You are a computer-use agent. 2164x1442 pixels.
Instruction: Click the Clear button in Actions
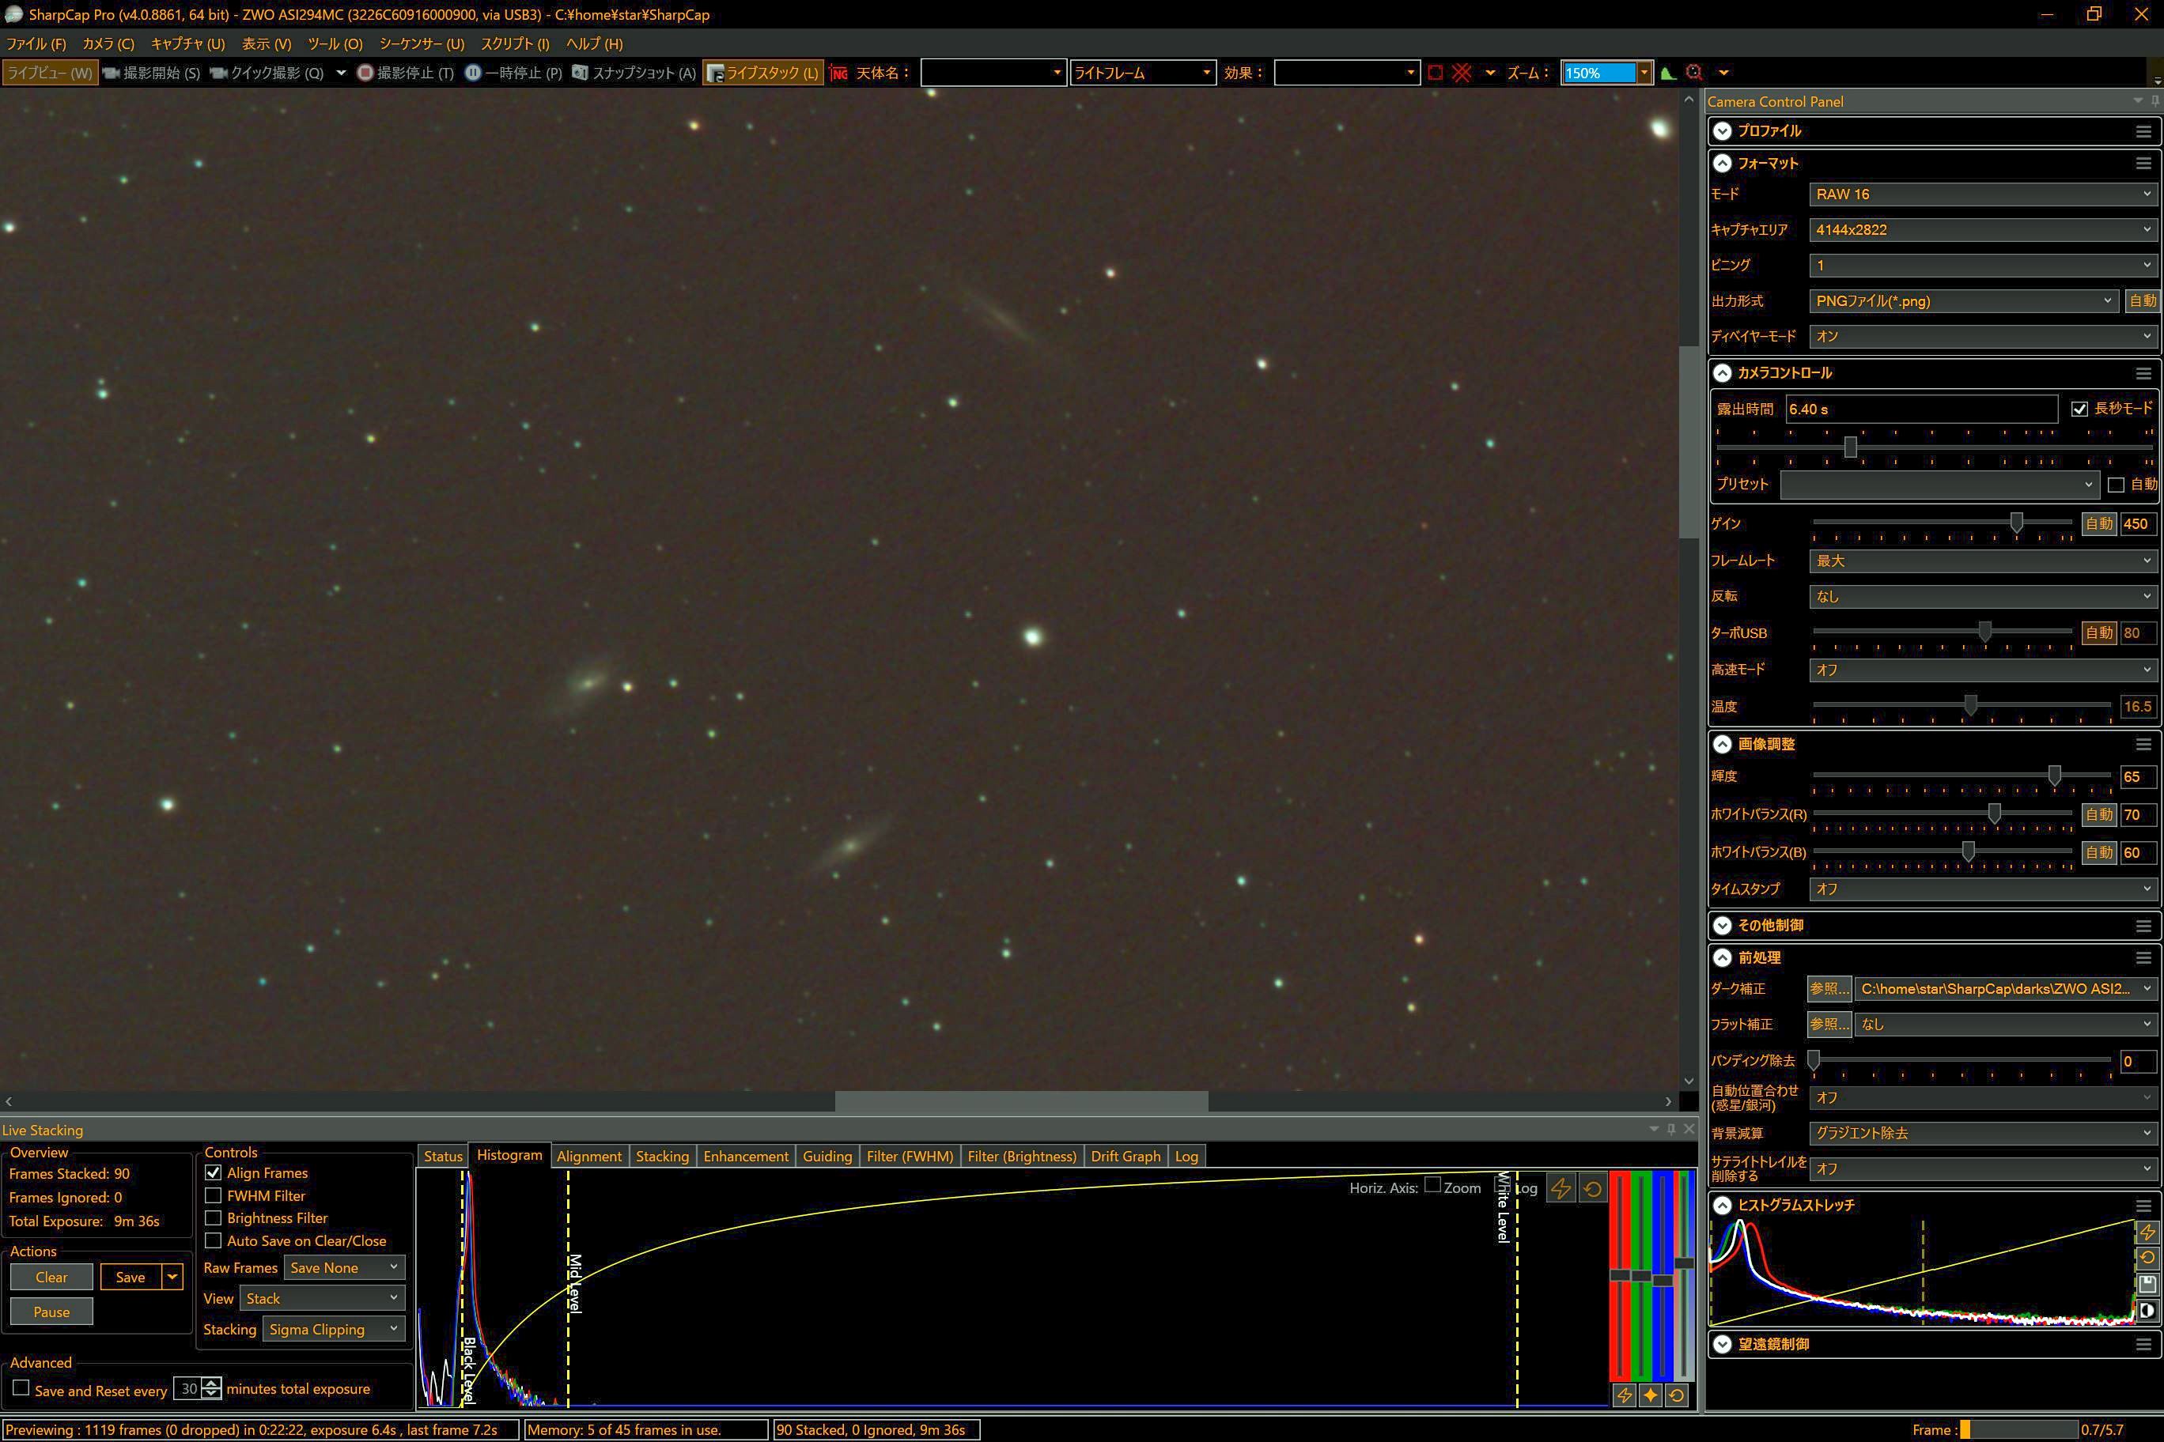pos(51,1277)
